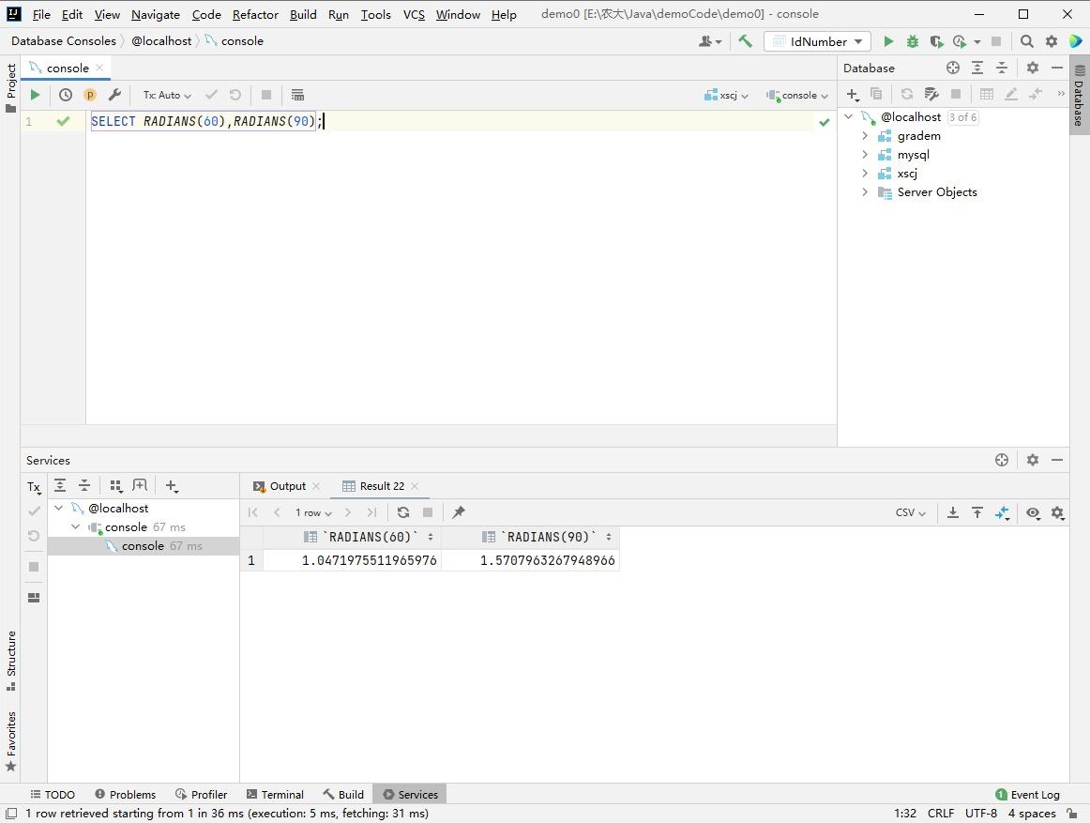Screen dimensions: 1090x823
Task: Run the SQL query with Execute button
Action: pos(35,95)
